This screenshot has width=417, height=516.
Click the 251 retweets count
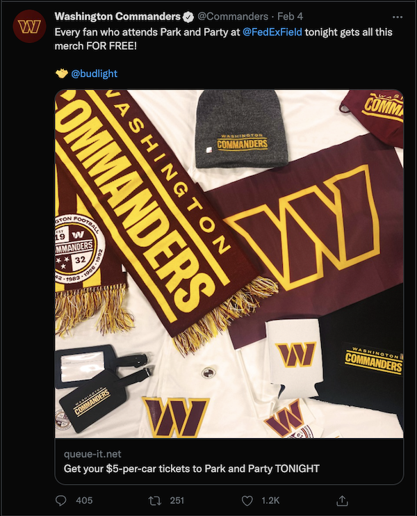click(177, 501)
